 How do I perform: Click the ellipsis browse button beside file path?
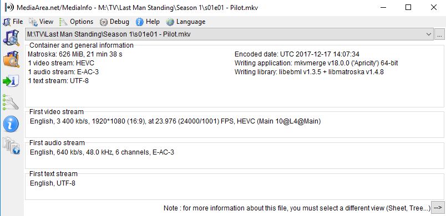coord(439,35)
